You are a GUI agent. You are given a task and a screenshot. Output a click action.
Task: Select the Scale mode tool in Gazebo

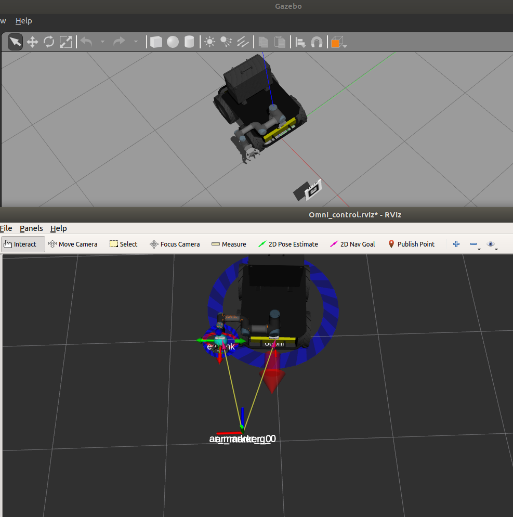tap(66, 42)
